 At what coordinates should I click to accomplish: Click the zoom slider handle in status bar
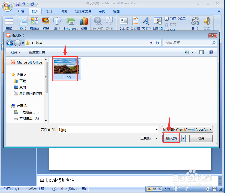(187, 189)
